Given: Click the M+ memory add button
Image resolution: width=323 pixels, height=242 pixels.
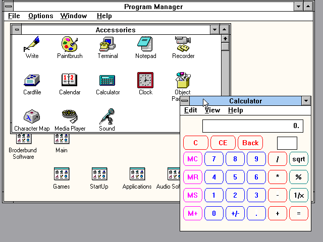Looking at the screenshot, I should coord(193,213).
